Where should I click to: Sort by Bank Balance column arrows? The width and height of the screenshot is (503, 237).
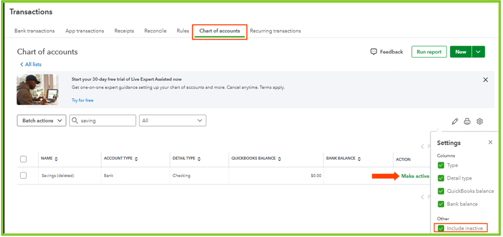(359, 159)
